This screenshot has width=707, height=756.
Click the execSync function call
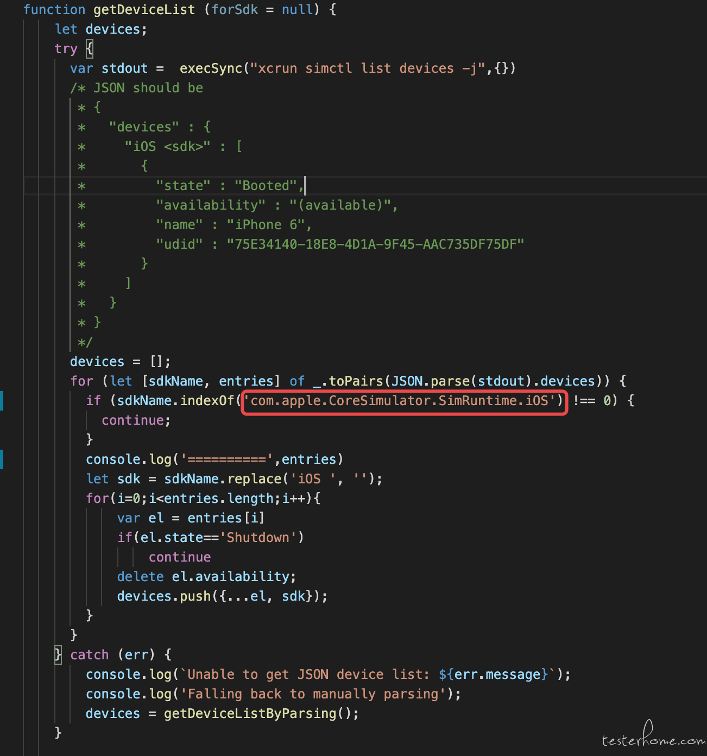pos(211,68)
